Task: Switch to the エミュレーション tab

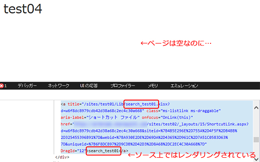Action: pos(184,86)
